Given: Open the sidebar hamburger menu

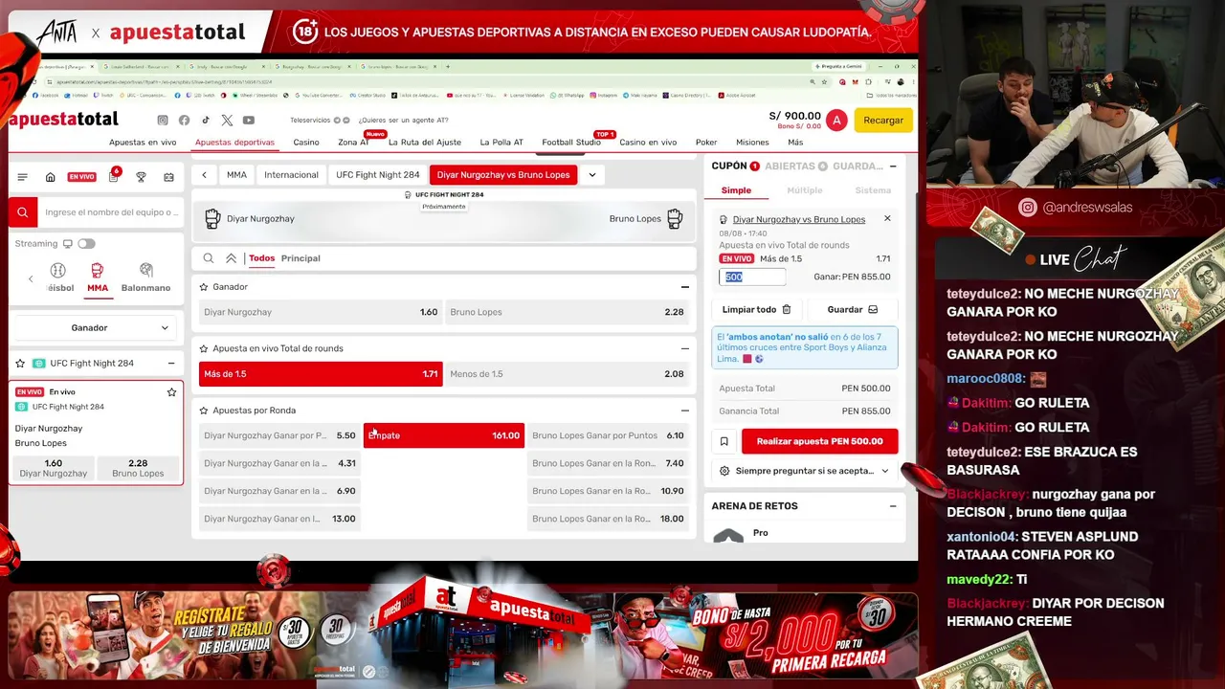Looking at the screenshot, I should [x=23, y=177].
